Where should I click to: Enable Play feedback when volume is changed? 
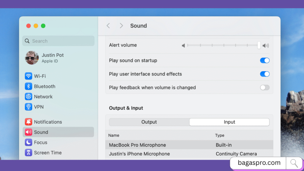tap(265, 88)
